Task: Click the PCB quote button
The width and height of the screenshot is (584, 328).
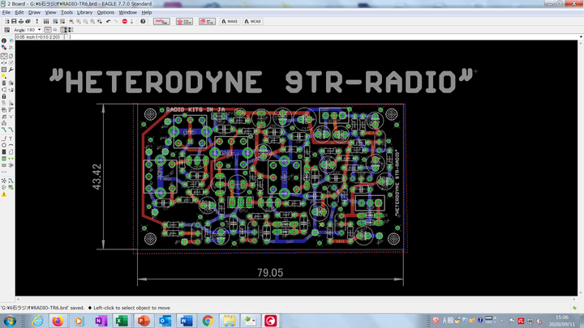Action: [x=184, y=21]
